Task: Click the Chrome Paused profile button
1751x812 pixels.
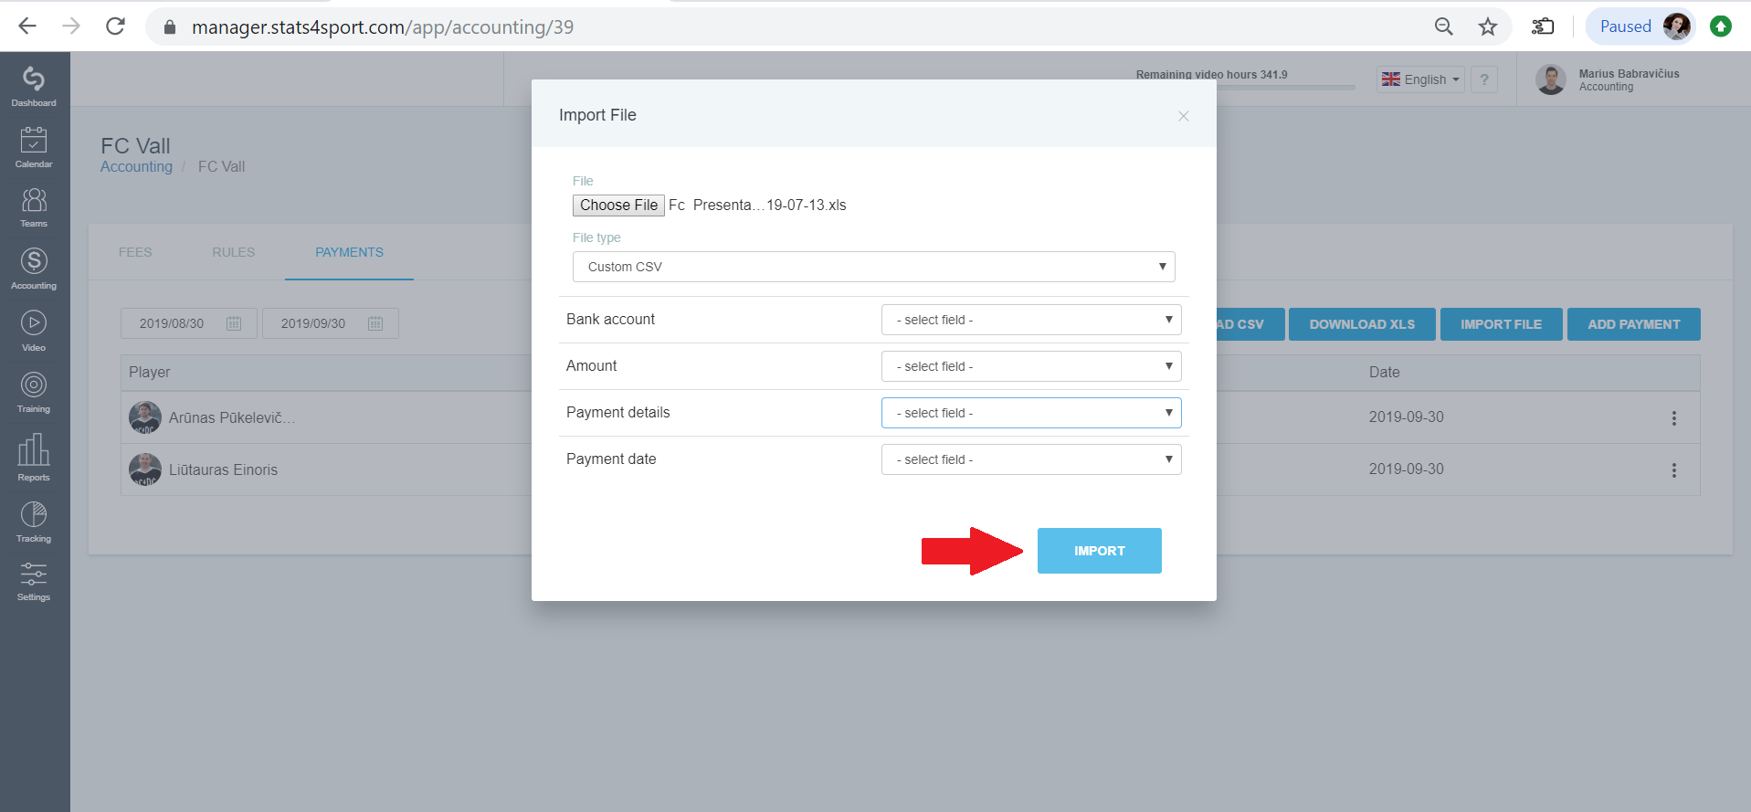Action: click(x=1641, y=26)
